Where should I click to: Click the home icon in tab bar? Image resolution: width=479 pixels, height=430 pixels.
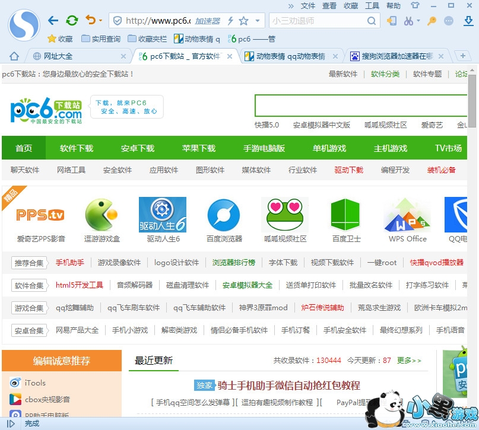pos(14,56)
